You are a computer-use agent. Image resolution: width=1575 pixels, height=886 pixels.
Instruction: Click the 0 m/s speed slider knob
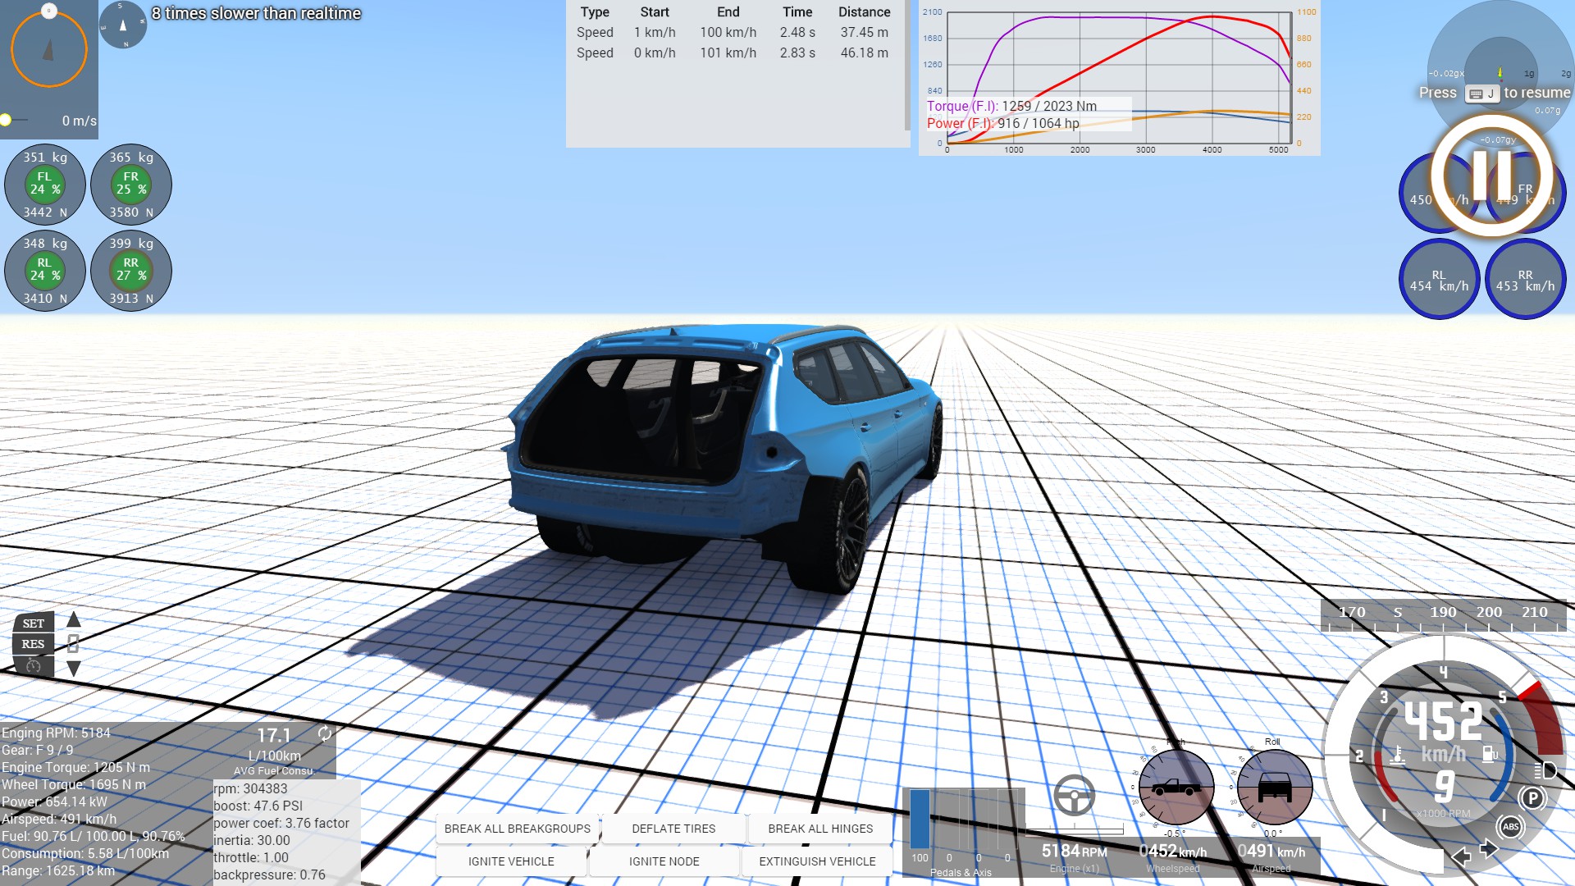tap(6, 120)
